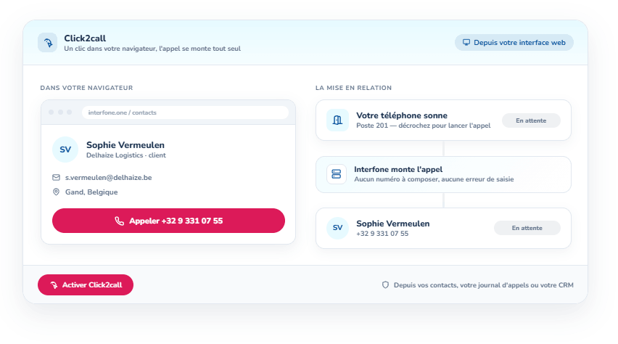Click the desk phone icon 'Votre téléphone sonne'
The image size is (618, 344).
(x=337, y=120)
